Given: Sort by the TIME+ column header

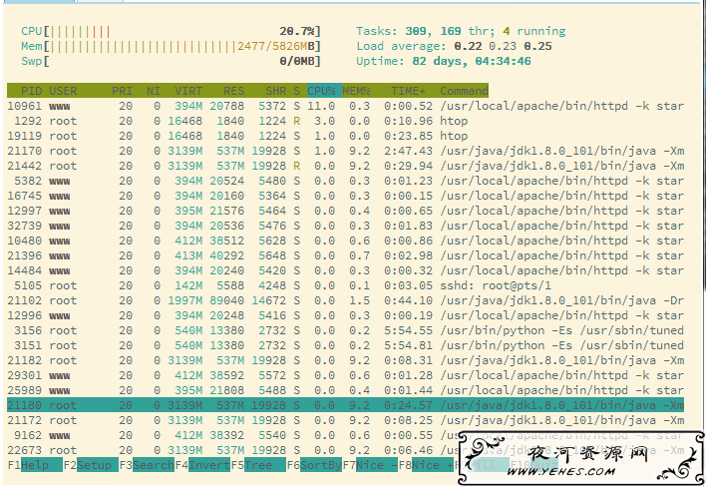Looking at the screenshot, I should (x=408, y=91).
